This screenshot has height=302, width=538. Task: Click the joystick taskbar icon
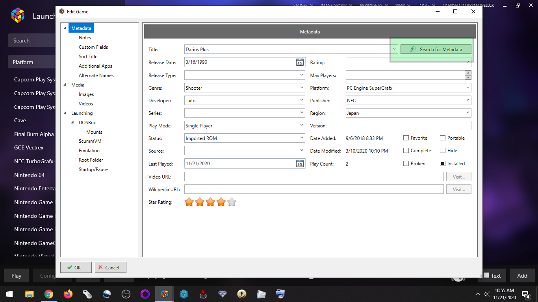click(203, 294)
